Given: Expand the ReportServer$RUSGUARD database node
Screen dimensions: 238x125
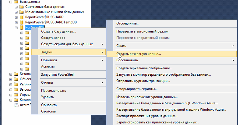Looking at the screenshot, I should (17, 17).
